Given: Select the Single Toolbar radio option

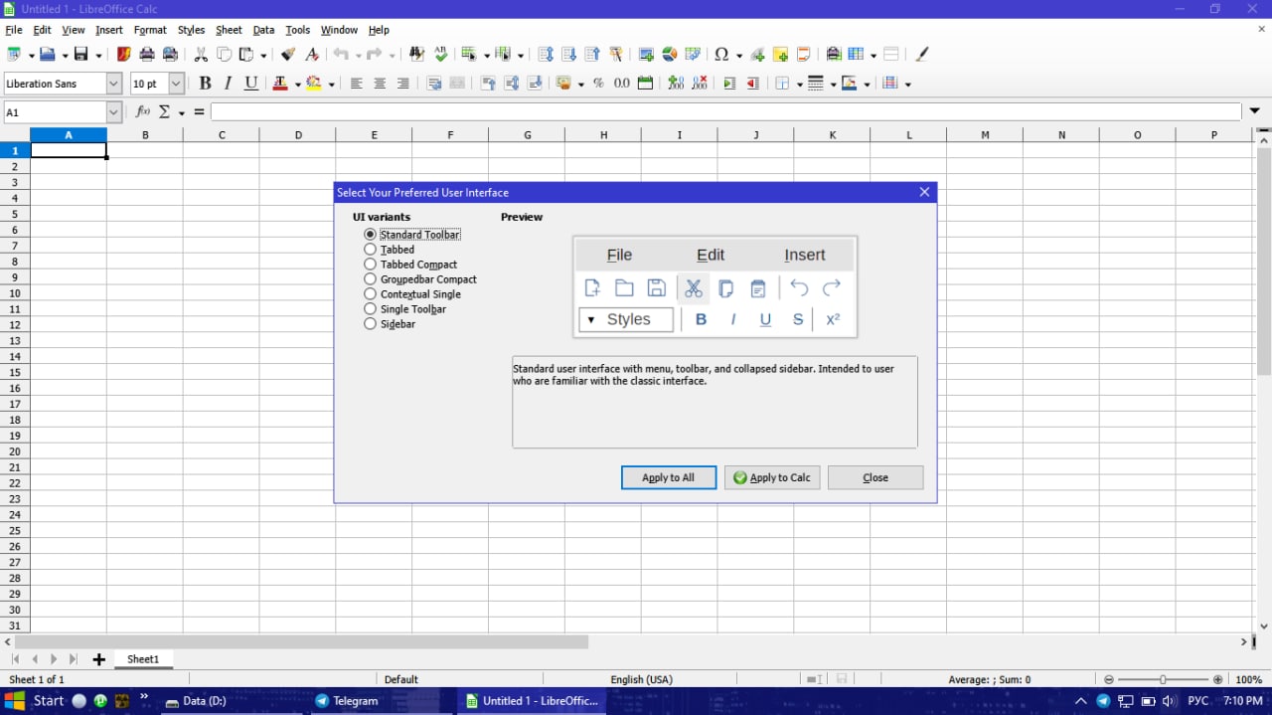Looking at the screenshot, I should 405,309.
